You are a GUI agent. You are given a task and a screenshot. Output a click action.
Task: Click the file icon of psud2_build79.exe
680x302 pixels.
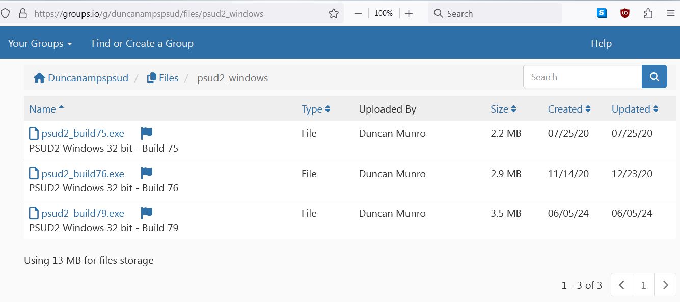[34, 213]
